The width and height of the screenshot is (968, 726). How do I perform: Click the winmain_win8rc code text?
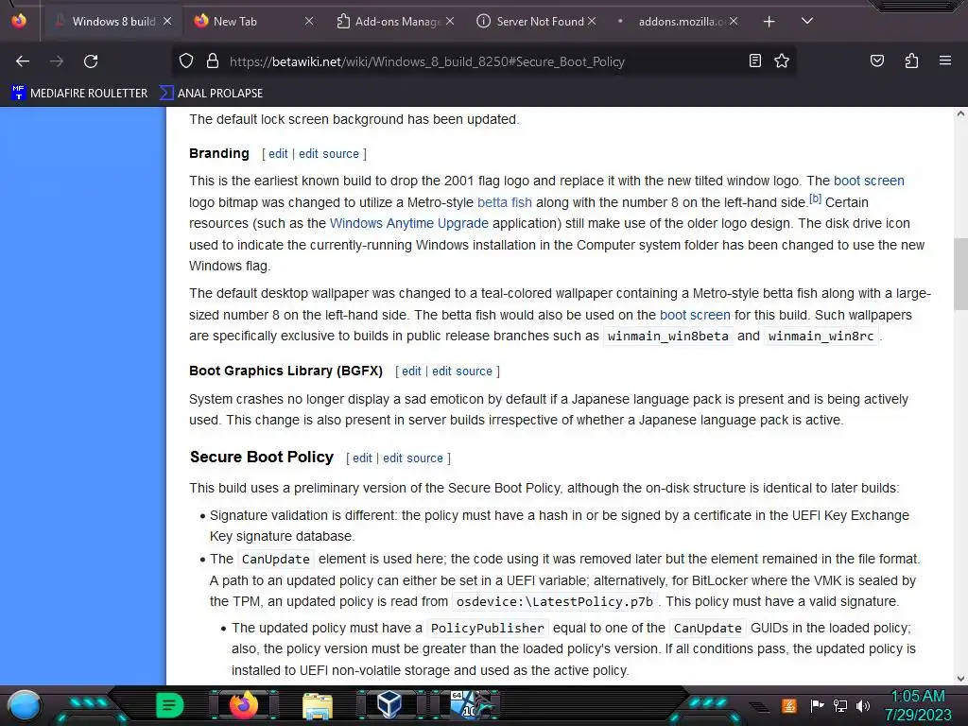[821, 336]
